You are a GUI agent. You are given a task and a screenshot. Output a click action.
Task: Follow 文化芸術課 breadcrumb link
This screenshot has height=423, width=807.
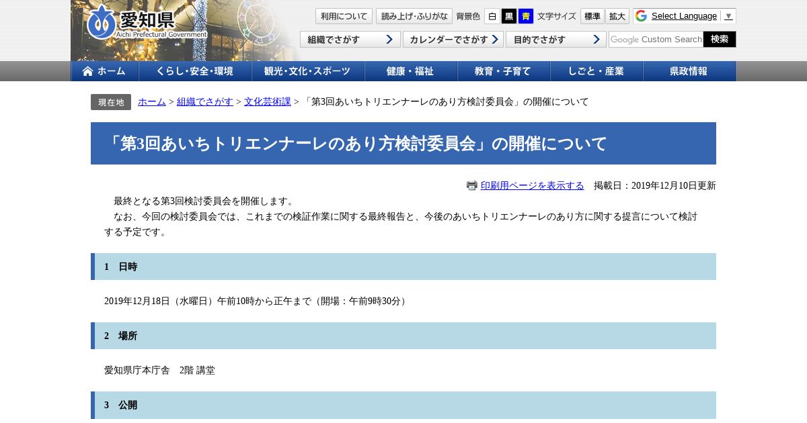pyautogui.click(x=268, y=102)
